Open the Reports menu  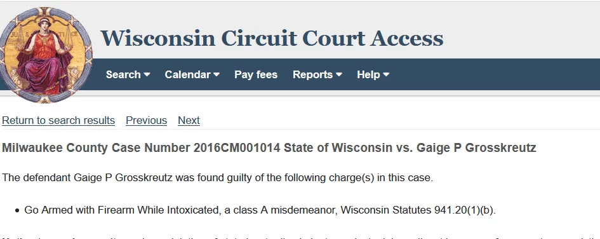point(317,74)
